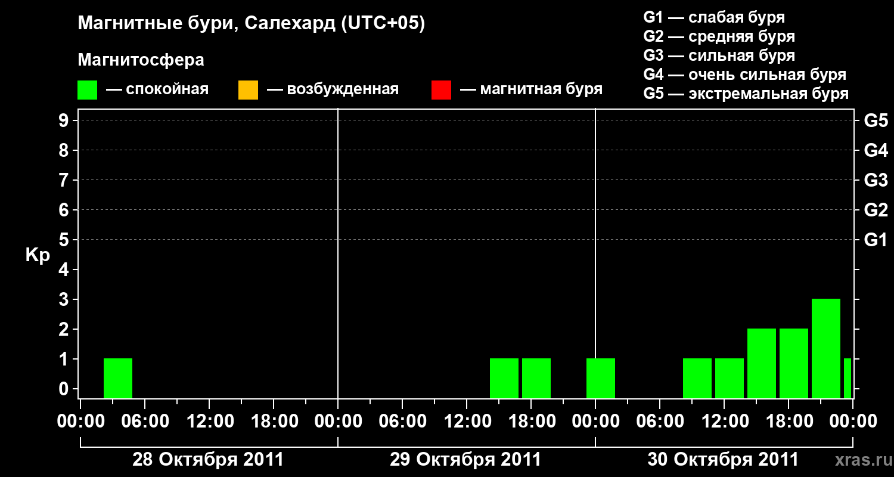Viewport: 894px width, 477px height.
Task: Select the chart title 'Магнитные бури, Салехард (UTC+05)'
Action: (x=252, y=24)
